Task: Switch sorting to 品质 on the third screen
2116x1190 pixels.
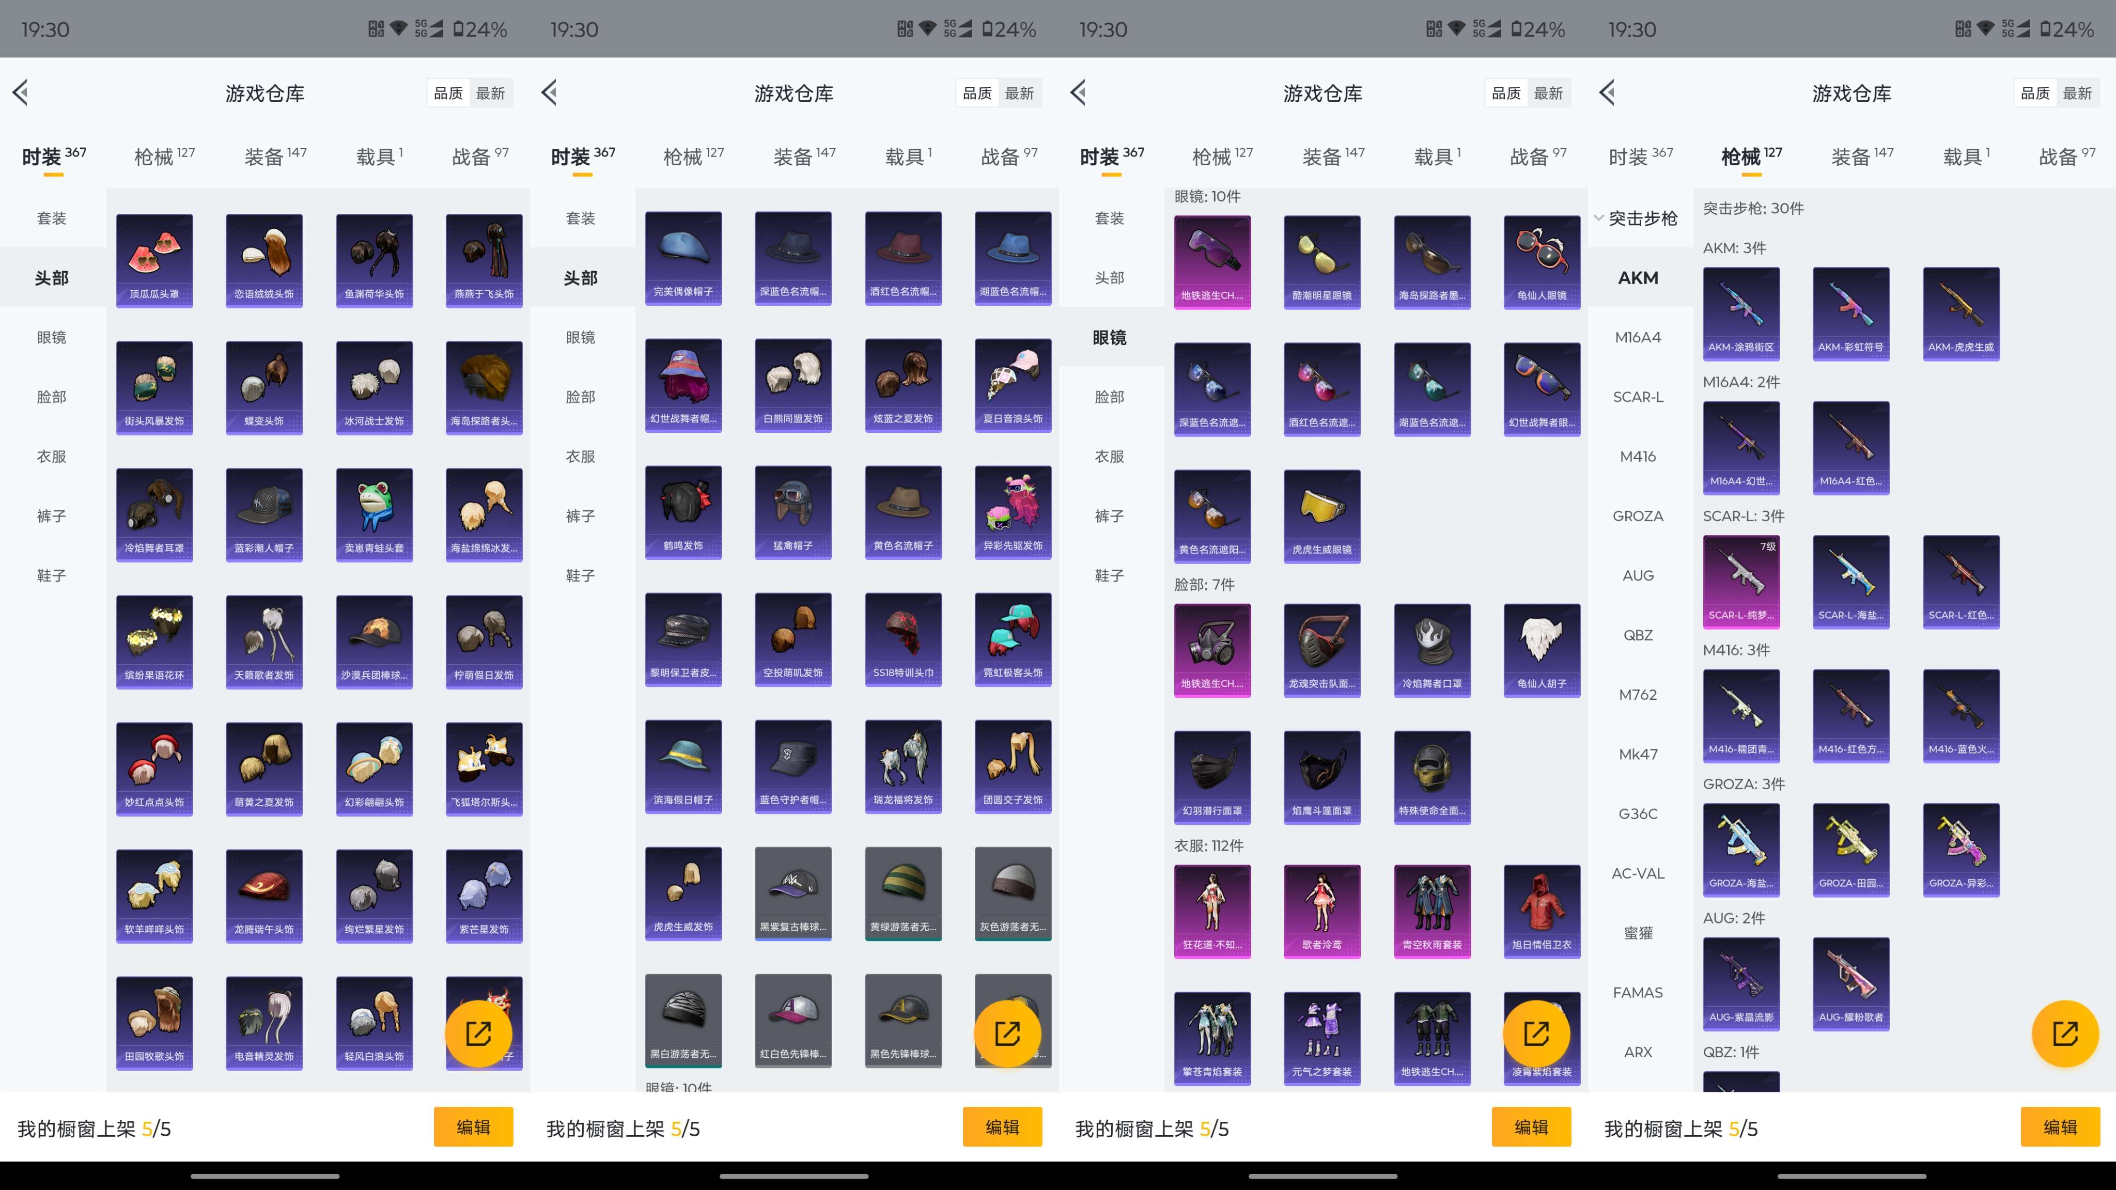Action: click(1506, 93)
